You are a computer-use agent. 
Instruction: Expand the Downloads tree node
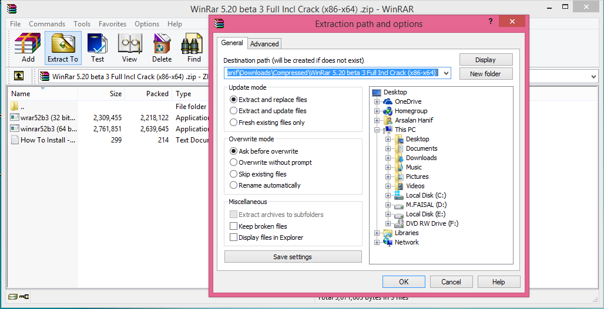click(x=388, y=158)
